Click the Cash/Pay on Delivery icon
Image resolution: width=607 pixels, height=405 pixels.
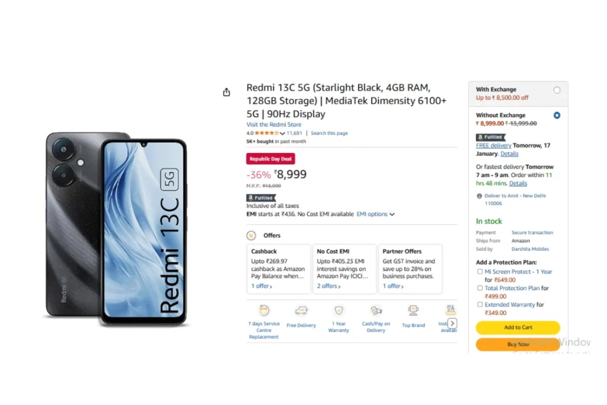pyautogui.click(x=376, y=310)
